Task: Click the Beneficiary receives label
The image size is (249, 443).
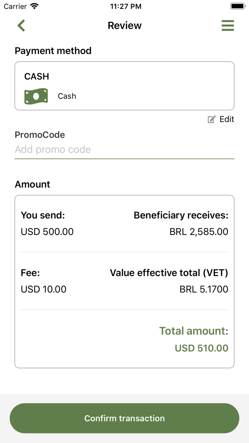Action: tap(181, 215)
